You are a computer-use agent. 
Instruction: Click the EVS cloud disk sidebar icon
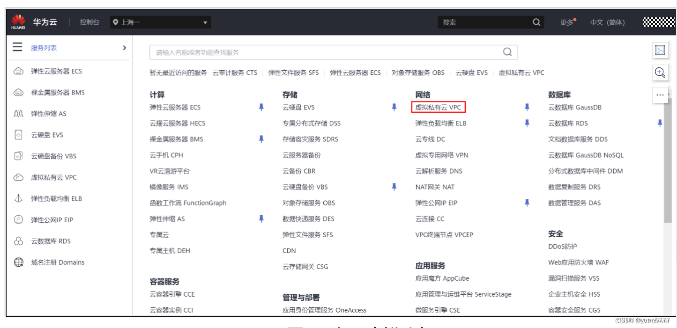[x=18, y=135]
